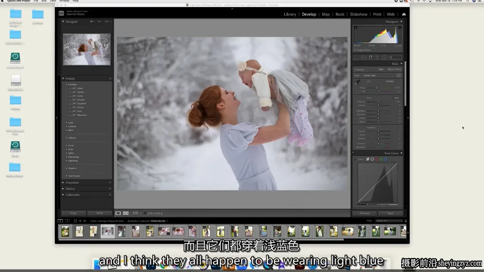Viewport: 484px width, 272px height.
Task: Open the WB As Shot dropdown
Action: coord(391,81)
